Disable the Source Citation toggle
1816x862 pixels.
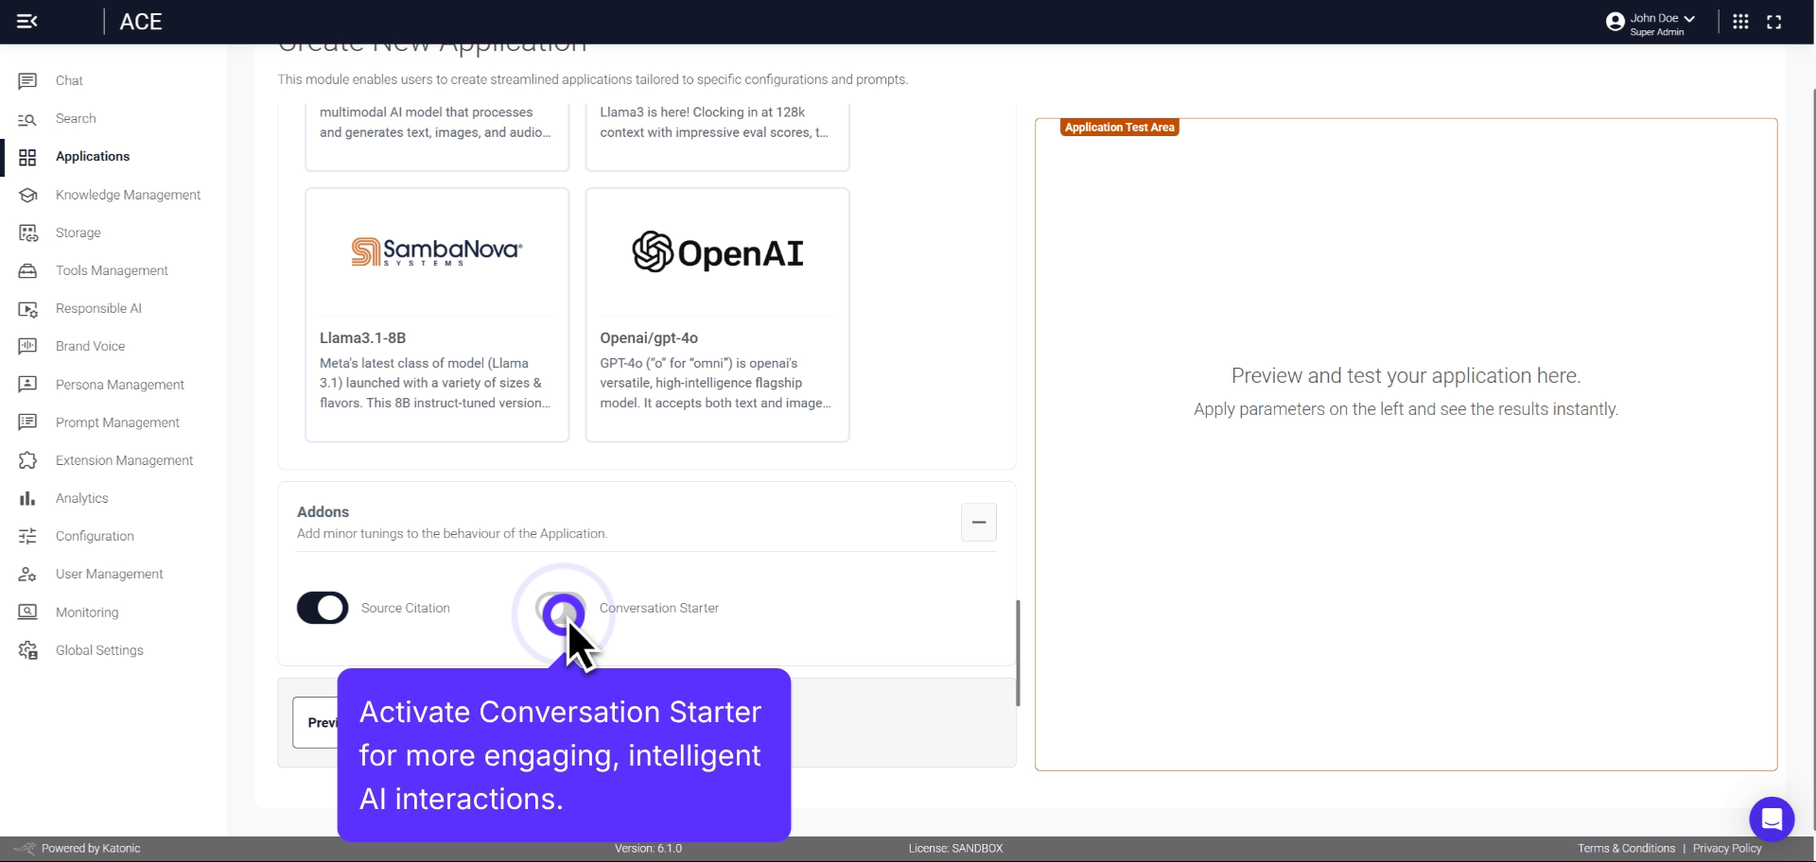322,608
